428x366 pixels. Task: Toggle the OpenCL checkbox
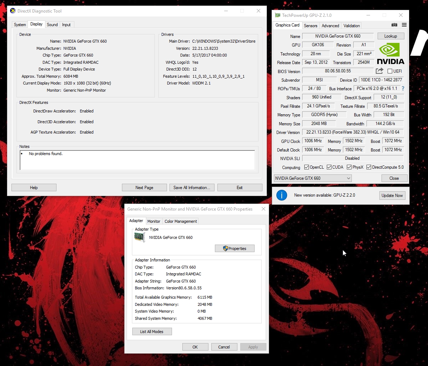pyautogui.click(x=306, y=167)
